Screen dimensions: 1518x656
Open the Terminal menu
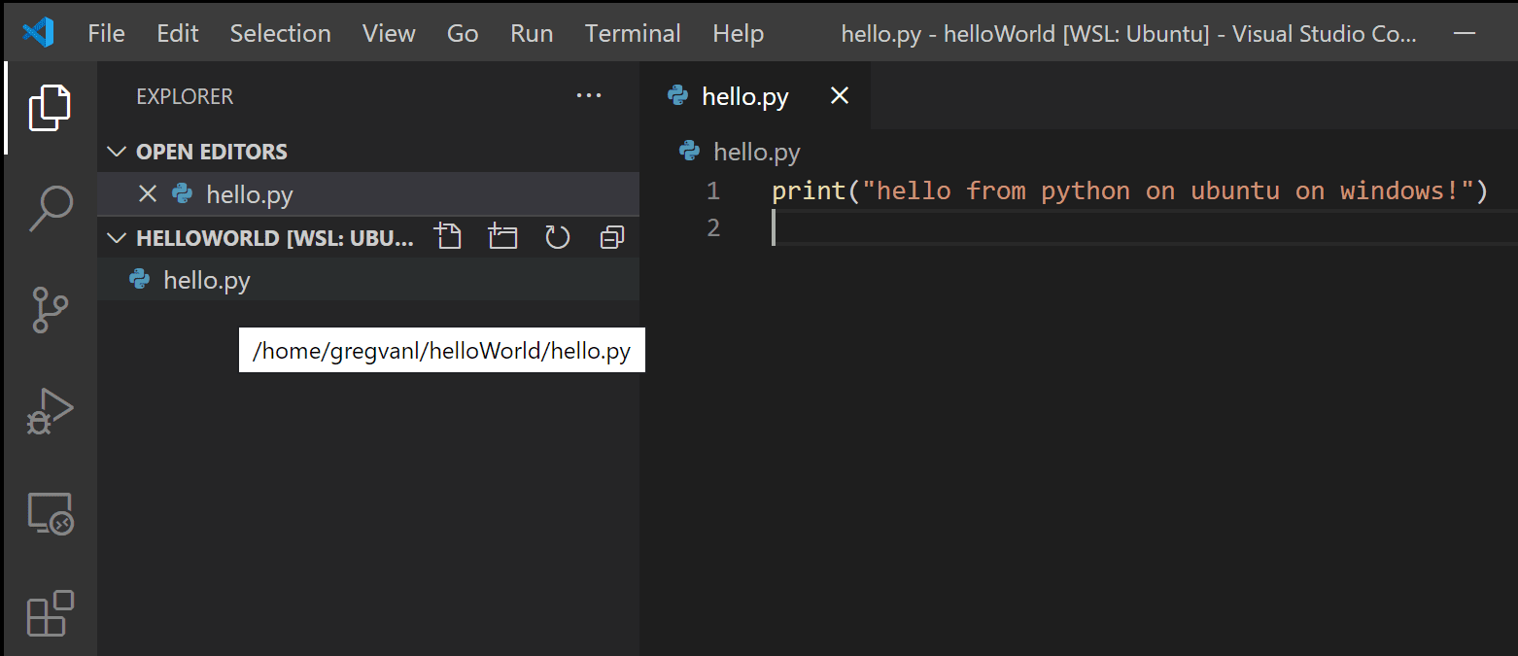click(x=632, y=32)
